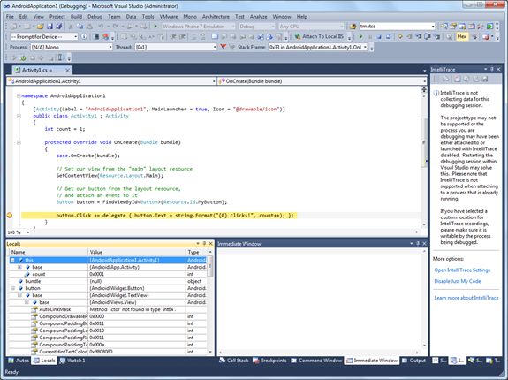Switch to the Autos tab

click(19, 361)
